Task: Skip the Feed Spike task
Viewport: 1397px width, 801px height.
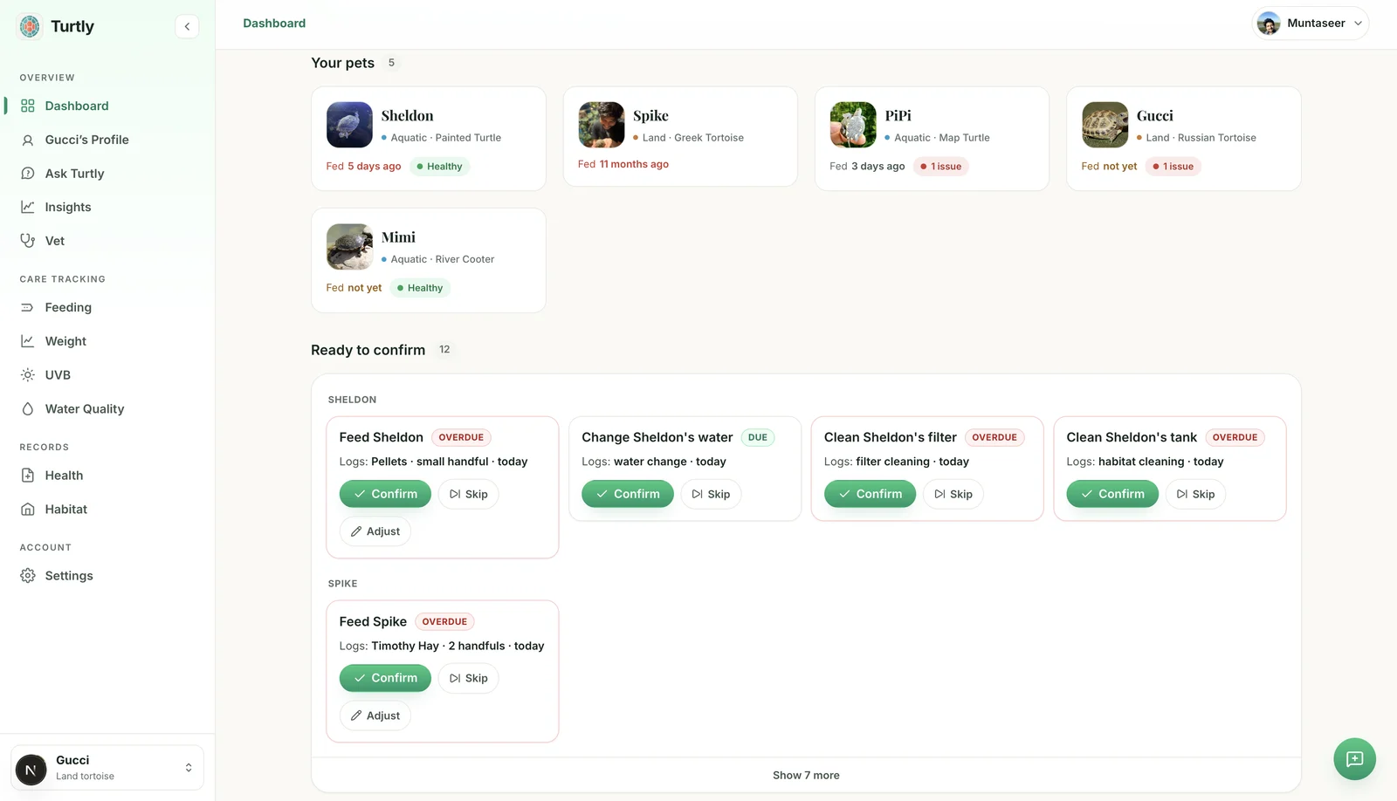Action: point(469,678)
